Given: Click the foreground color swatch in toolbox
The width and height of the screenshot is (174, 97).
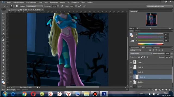Looking at the screenshot, I should pyautogui.click(x=3, y=82).
